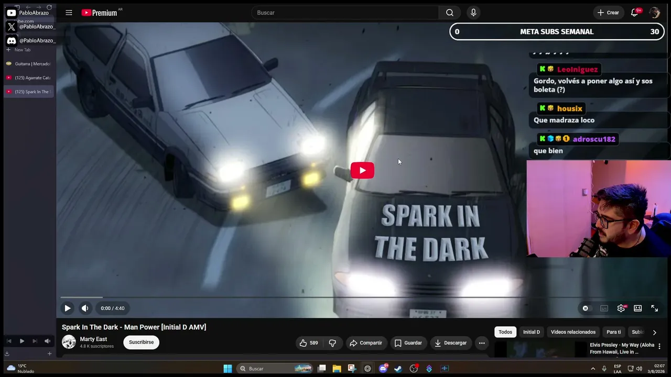
Task: Mute from sidebar media speaker icon
Action: point(47,341)
